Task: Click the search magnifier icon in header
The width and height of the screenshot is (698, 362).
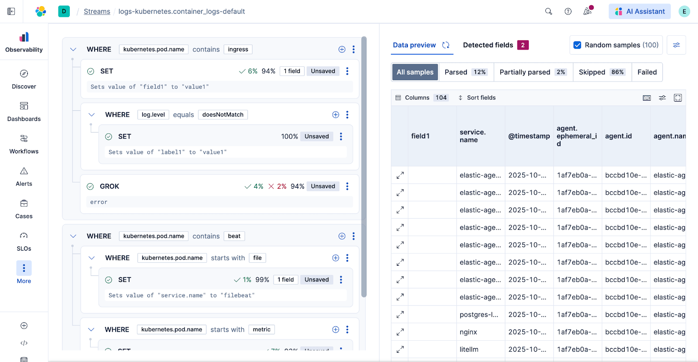Action: pos(548,11)
